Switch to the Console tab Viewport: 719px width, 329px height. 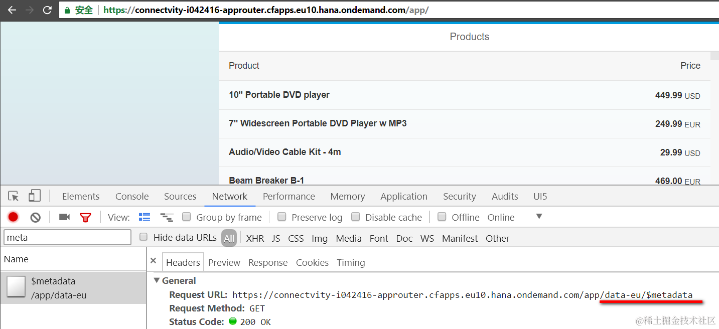click(132, 196)
